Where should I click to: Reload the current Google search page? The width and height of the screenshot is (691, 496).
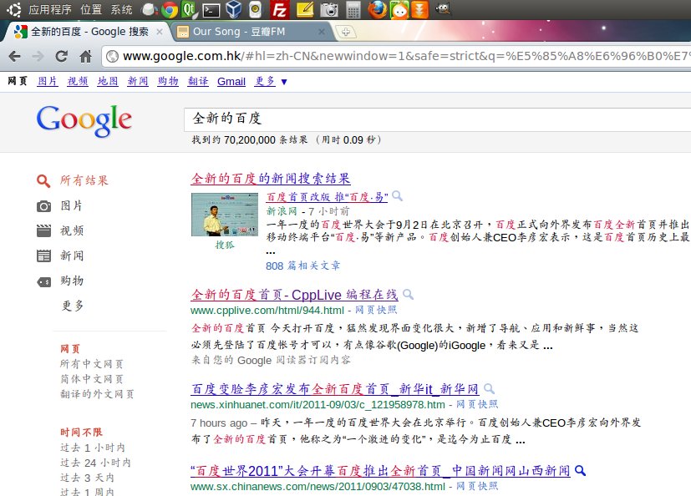coord(62,56)
